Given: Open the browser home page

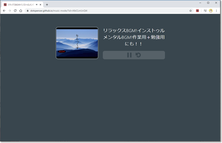Looking at the screenshot, I should click(21, 11).
